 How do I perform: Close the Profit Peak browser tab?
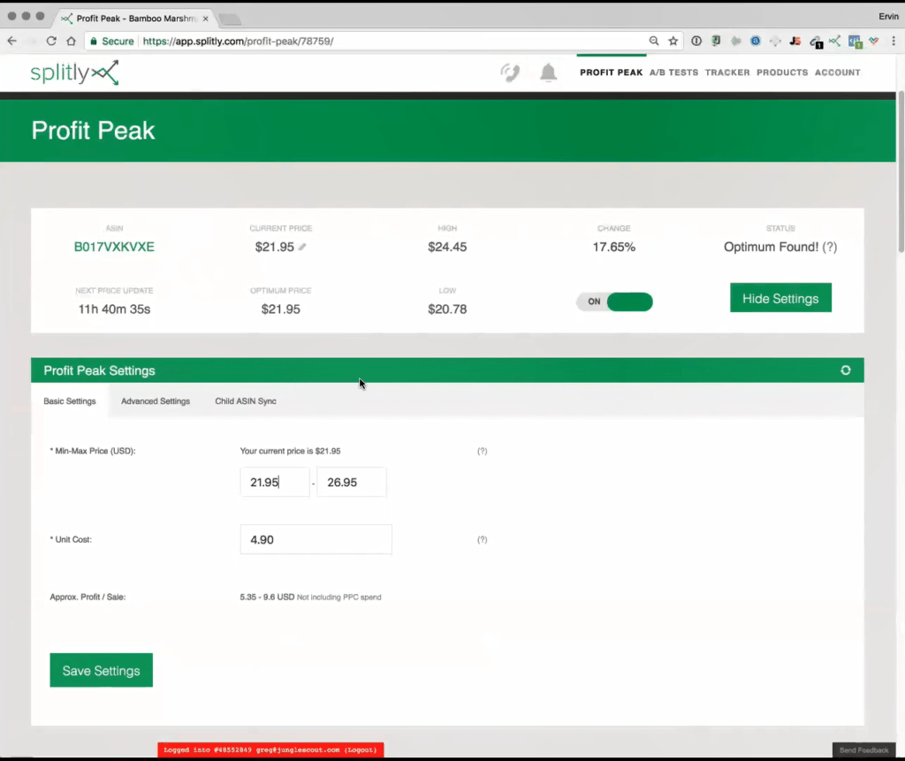point(205,19)
